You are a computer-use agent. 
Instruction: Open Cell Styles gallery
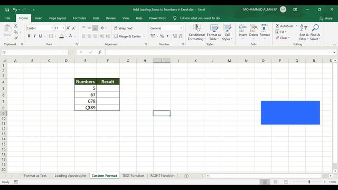pyautogui.click(x=227, y=32)
